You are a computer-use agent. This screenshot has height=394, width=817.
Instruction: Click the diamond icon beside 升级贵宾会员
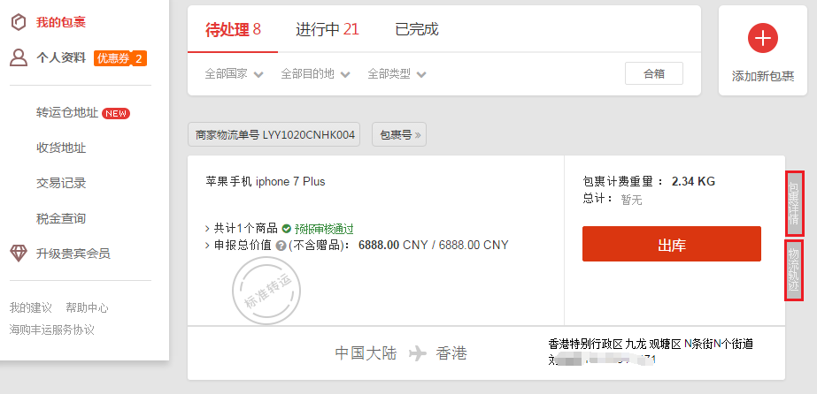coord(19,254)
